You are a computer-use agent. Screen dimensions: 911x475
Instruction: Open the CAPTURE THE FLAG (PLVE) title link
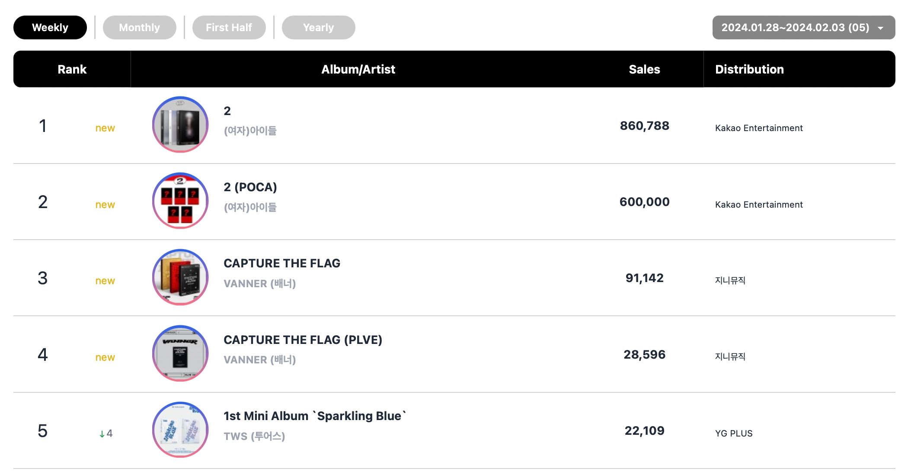303,340
